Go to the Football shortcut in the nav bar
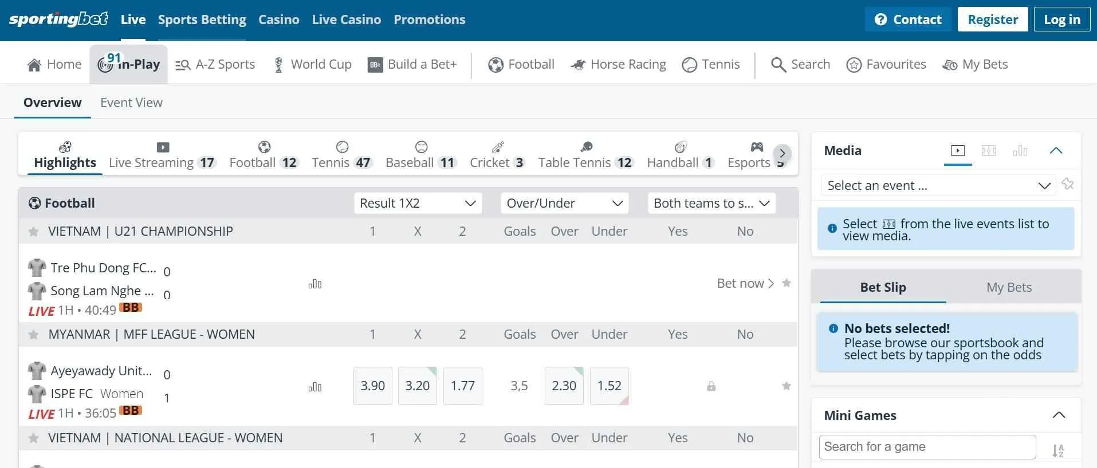The image size is (1097, 468). point(521,64)
